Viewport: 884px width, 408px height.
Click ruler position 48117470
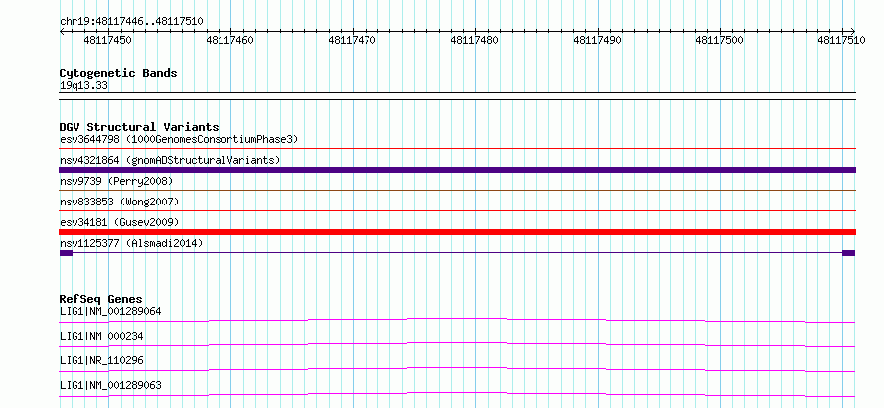click(x=353, y=40)
